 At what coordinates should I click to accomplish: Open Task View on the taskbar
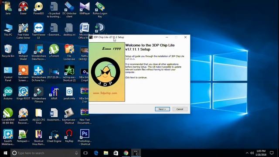(85, 153)
